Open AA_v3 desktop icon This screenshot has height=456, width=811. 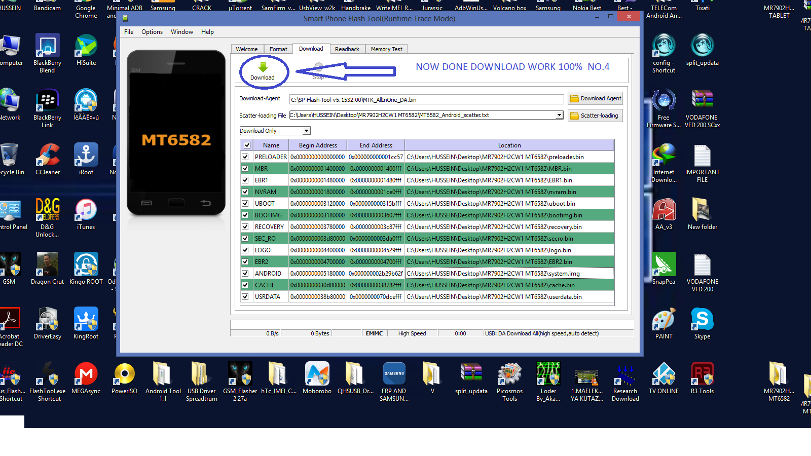click(x=663, y=214)
